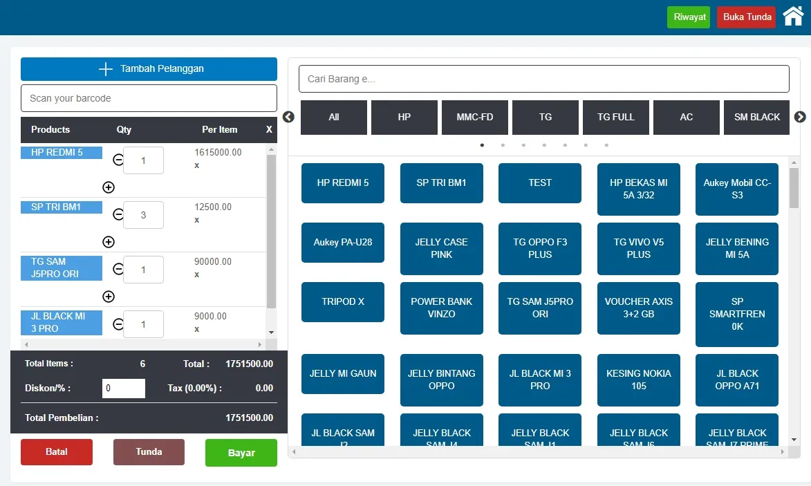
Task: Increase TG SAM J5PRO ORI quantity
Action: coord(109,296)
